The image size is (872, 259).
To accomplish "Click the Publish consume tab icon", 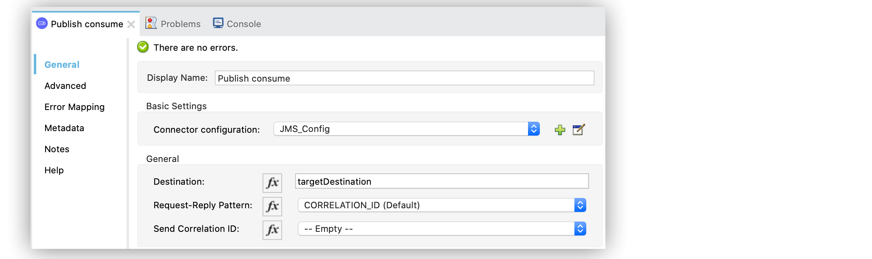I will [41, 24].
